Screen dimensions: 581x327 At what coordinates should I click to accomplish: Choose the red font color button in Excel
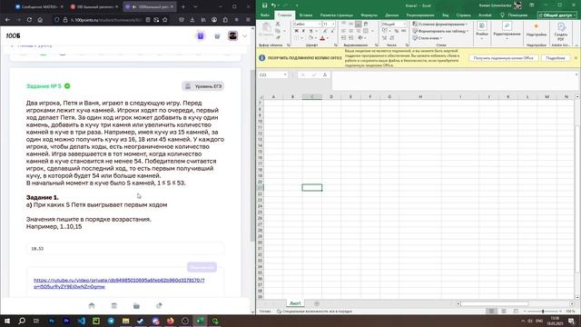[322, 38]
